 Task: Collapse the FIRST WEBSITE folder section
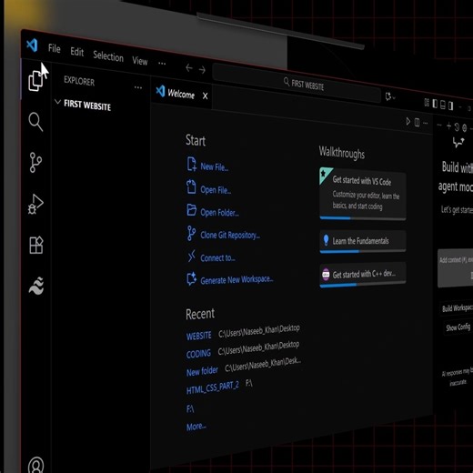click(x=83, y=105)
